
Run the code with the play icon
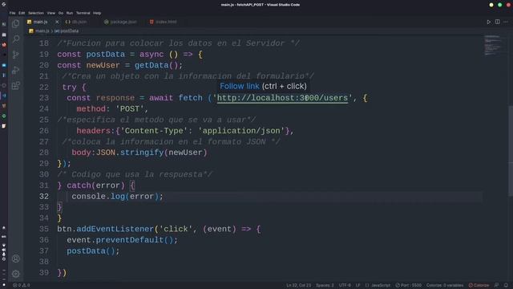coord(488,22)
